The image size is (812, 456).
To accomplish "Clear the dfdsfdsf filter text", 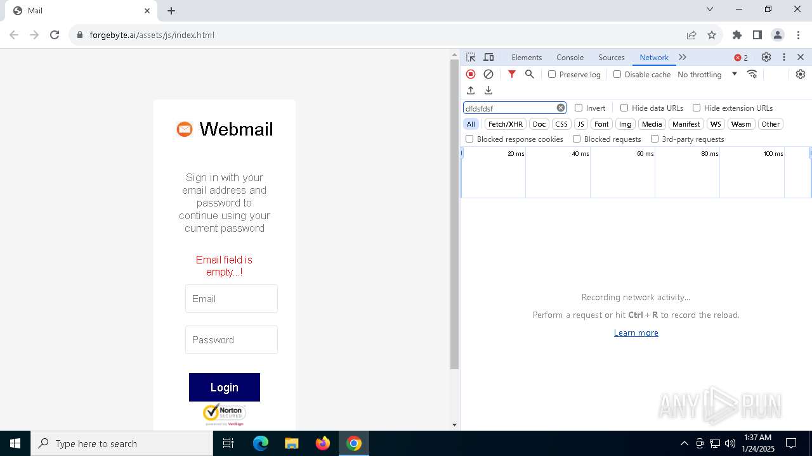I will pyautogui.click(x=561, y=108).
